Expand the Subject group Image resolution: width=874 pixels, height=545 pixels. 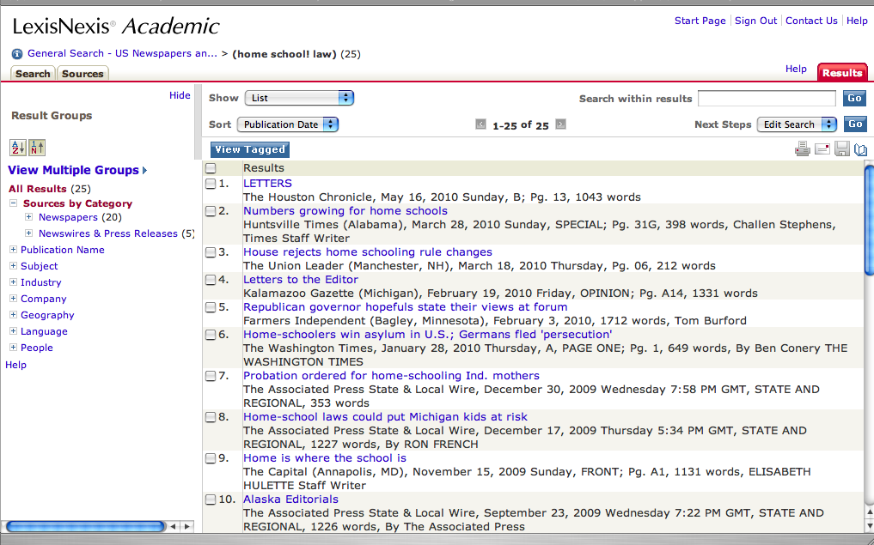click(14, 265)
